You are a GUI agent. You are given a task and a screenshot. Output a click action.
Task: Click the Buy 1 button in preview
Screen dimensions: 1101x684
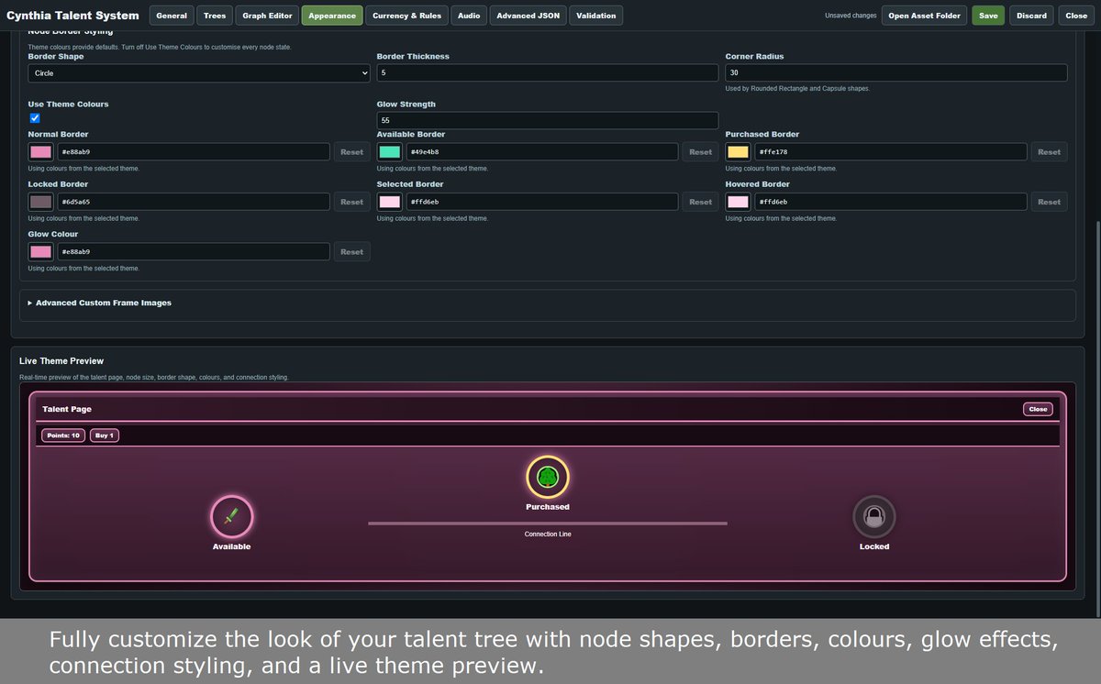[x=105, y=436]
